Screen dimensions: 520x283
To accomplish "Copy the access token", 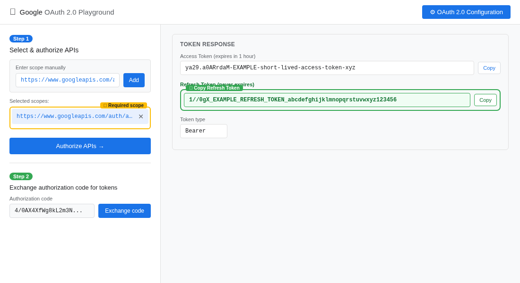I will click(489, 68).
